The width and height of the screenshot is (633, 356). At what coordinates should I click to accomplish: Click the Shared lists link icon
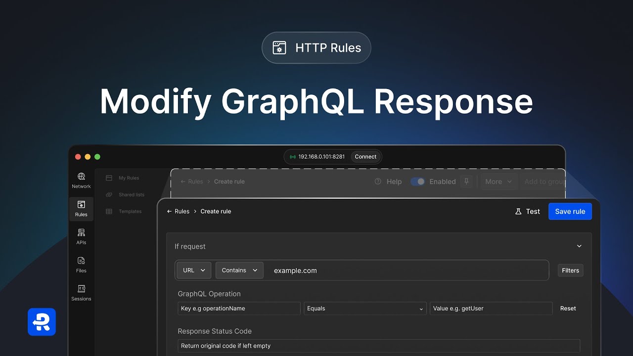click(109, 195)
